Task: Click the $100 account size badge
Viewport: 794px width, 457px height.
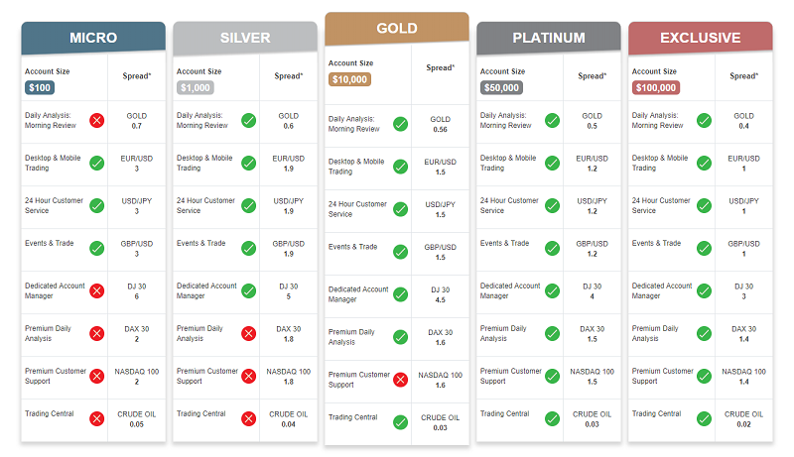Action: [x=40, y=87]
